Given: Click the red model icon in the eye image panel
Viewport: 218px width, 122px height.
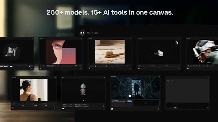Looking at the screenshot, I should tap(41, 69).
